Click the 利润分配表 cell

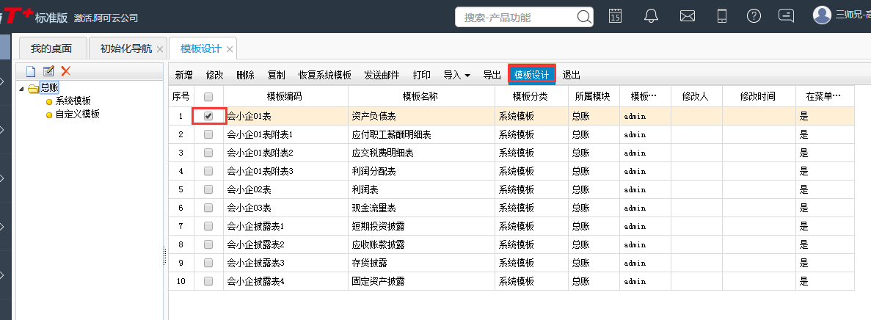pyautogui.click(x=421, y=171)
